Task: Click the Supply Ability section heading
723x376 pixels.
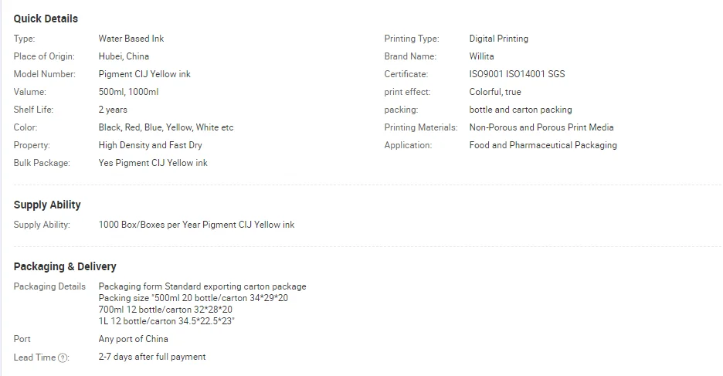Action: [x=47, y=205]
